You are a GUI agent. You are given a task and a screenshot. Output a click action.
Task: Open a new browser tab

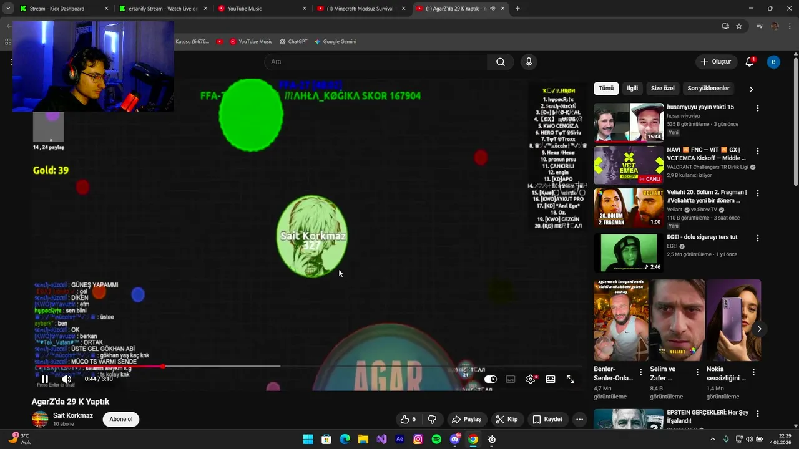(x=517, y=9)
